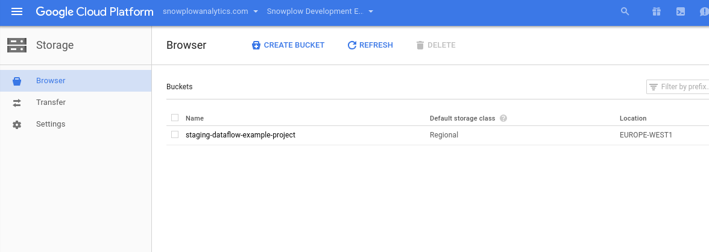Viewport: 709px width, 252px height.
Task: Open the hamburger navigation menu
Action: tap(17, 11)
